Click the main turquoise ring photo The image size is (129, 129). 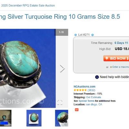coord(28,68)
